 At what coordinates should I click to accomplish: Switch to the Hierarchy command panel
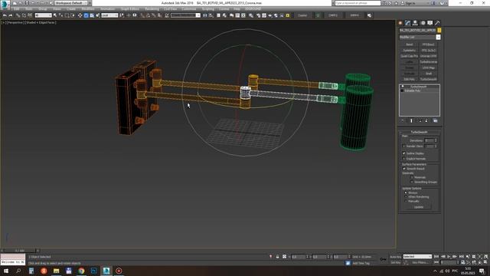(x=415, y=23)
